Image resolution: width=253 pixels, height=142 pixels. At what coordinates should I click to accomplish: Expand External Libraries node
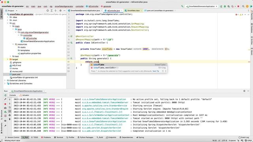pos(5,80)
